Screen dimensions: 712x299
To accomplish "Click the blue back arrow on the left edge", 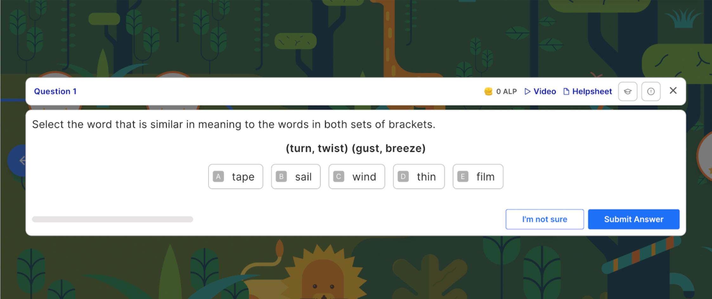I will (22, 161).
